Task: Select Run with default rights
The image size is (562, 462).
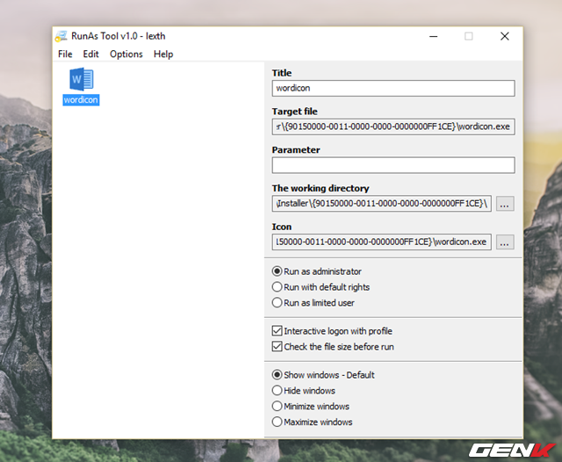Action: (x=277, y=287)
